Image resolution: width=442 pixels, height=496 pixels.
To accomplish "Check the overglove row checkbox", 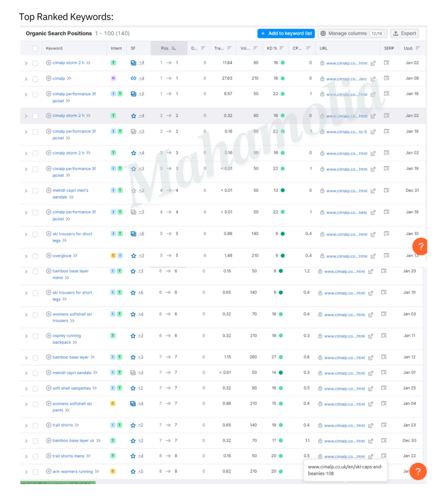I will [35, 256].
